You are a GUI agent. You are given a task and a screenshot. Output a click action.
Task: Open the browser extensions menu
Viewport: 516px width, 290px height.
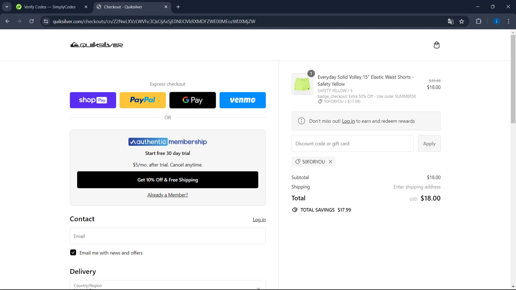pyautogui.click(x=479, y=21)
